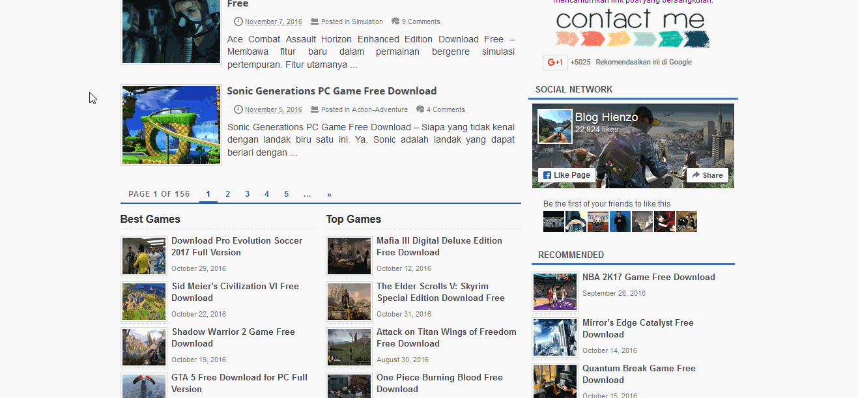Click the 22,824 likes count
This screenshot has width=858, height=398.
(x=597, y=130)
